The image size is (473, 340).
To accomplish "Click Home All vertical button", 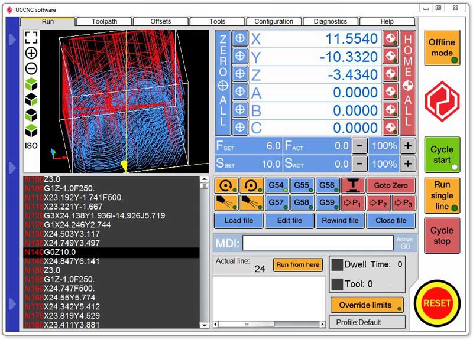I will pos(408,83).
